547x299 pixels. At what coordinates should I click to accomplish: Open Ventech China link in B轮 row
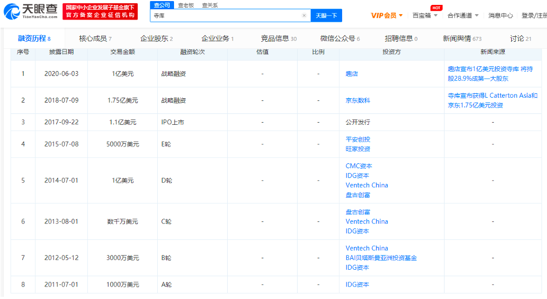click(366, 248)
